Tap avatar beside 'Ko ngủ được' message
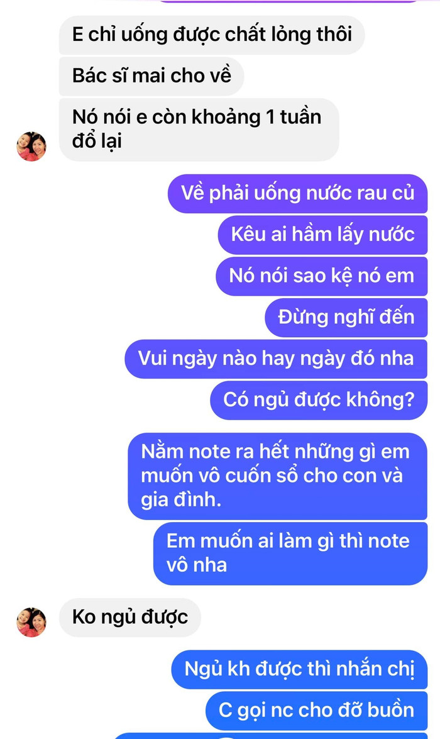The image size is (440, 739). pos(31,622)
